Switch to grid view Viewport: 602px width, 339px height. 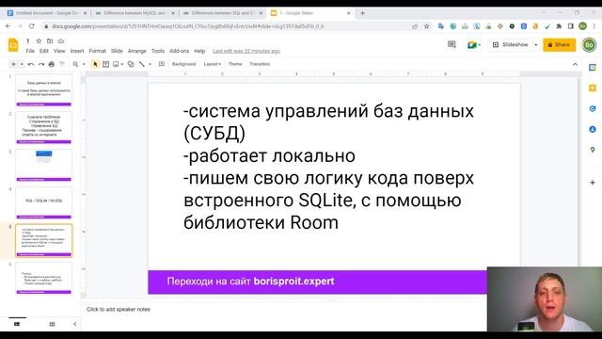coord(53,324)
